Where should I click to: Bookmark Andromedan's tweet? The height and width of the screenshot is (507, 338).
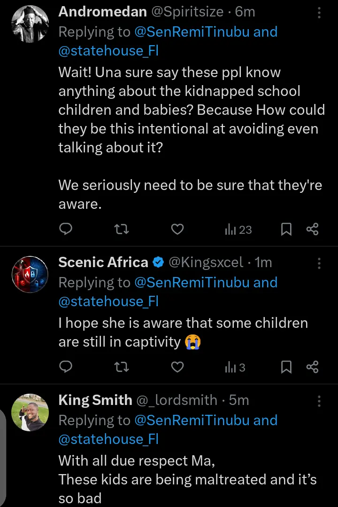286,229
